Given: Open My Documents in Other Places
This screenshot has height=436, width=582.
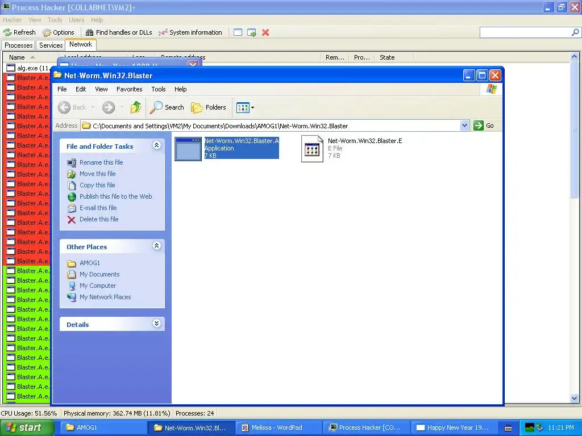Looking at the screenshot, I should click(x=99, y=274).
